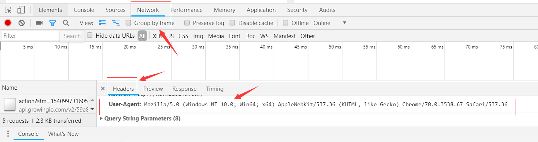The image size is (538, 142).
Task: Open the What's New drawer tab
Action: 63,134
